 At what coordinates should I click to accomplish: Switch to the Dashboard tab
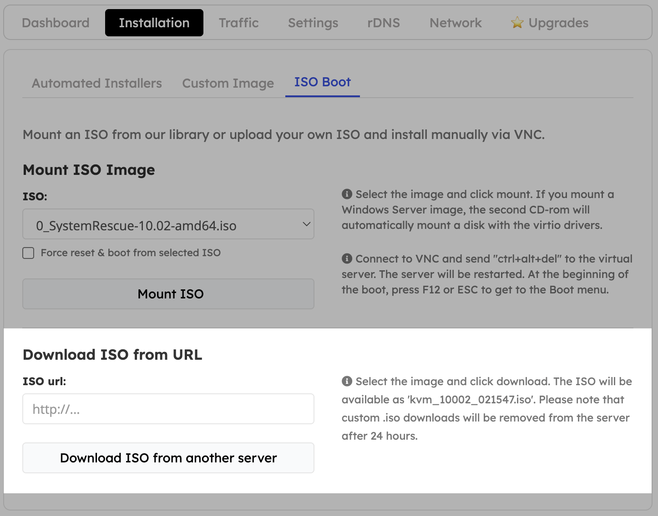click(56, 22)
